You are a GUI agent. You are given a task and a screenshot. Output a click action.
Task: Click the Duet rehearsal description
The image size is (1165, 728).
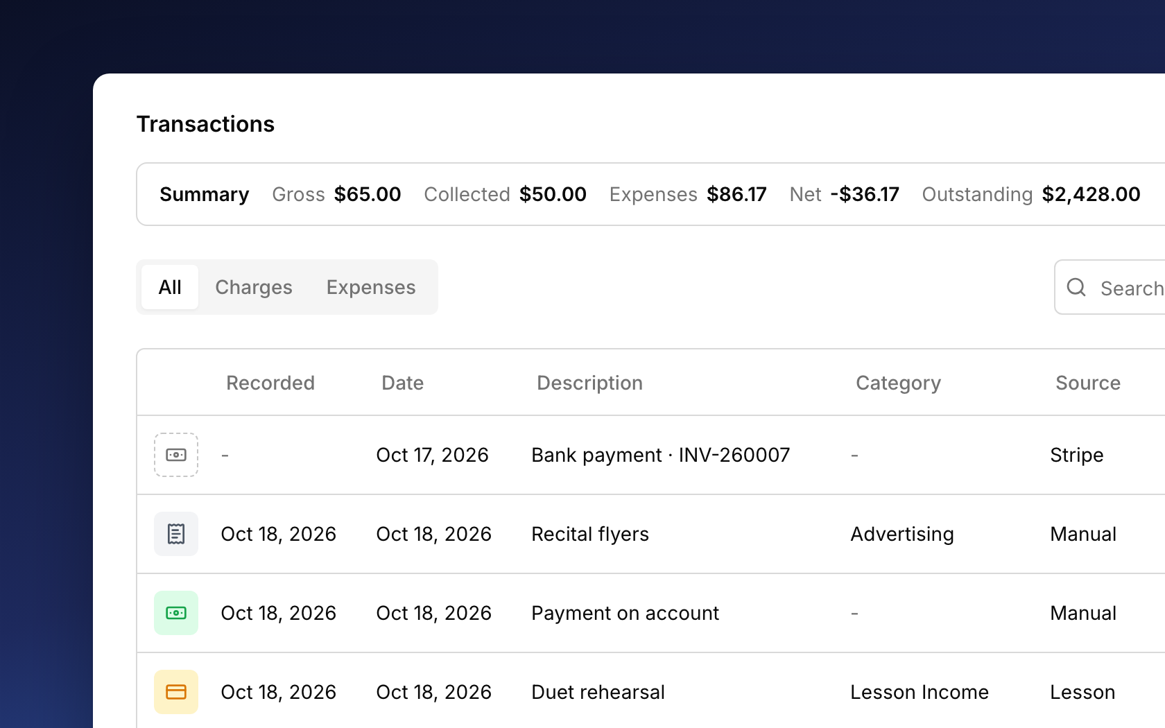click(598, 692)
